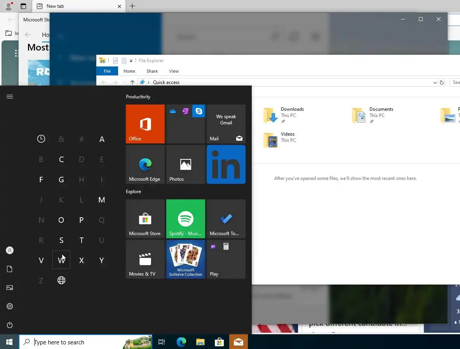Screen dimensions: 460x349
Task: Jump to letter C apps
Action: [61, 159]
